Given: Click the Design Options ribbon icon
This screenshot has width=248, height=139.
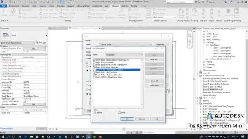Looking at the screenshot, I should click(148, 11).
